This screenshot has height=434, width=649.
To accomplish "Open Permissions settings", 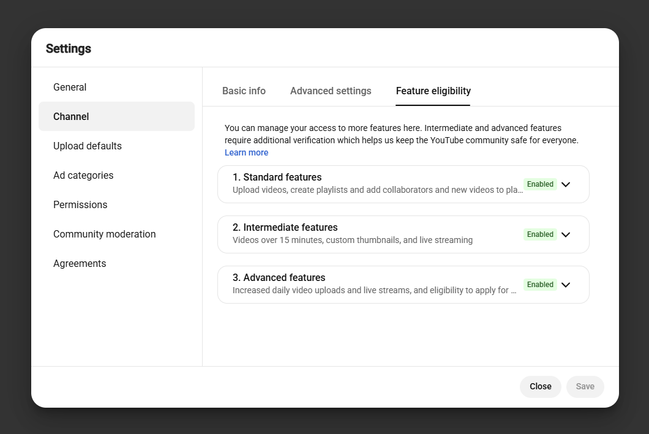I will tap(116, 205).
